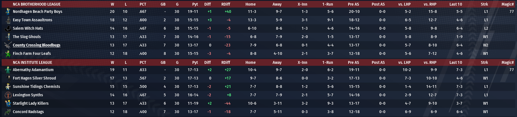Click the Easy Town Assaultrons team logo

tap(8, 20)
